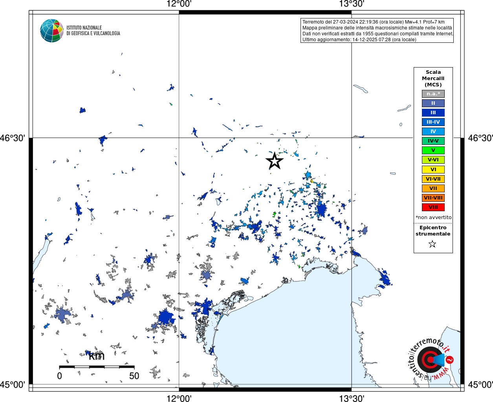Click the km scale bar
493x402 pixels.
pos(97,367)
